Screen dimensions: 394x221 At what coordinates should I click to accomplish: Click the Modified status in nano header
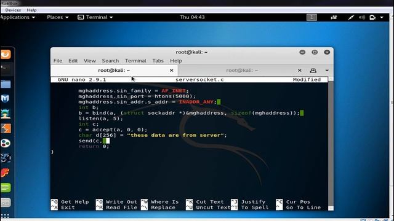click(307, 80)
